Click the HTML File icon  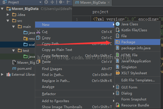coord(118,55)
